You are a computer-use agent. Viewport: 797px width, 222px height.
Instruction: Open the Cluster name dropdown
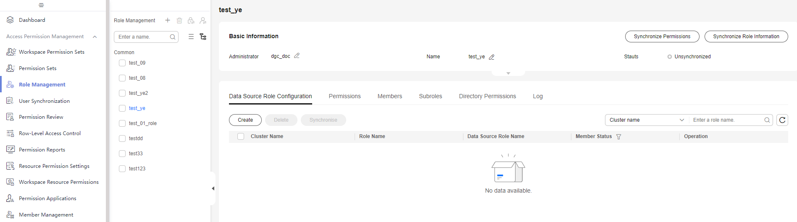point(647,120)
